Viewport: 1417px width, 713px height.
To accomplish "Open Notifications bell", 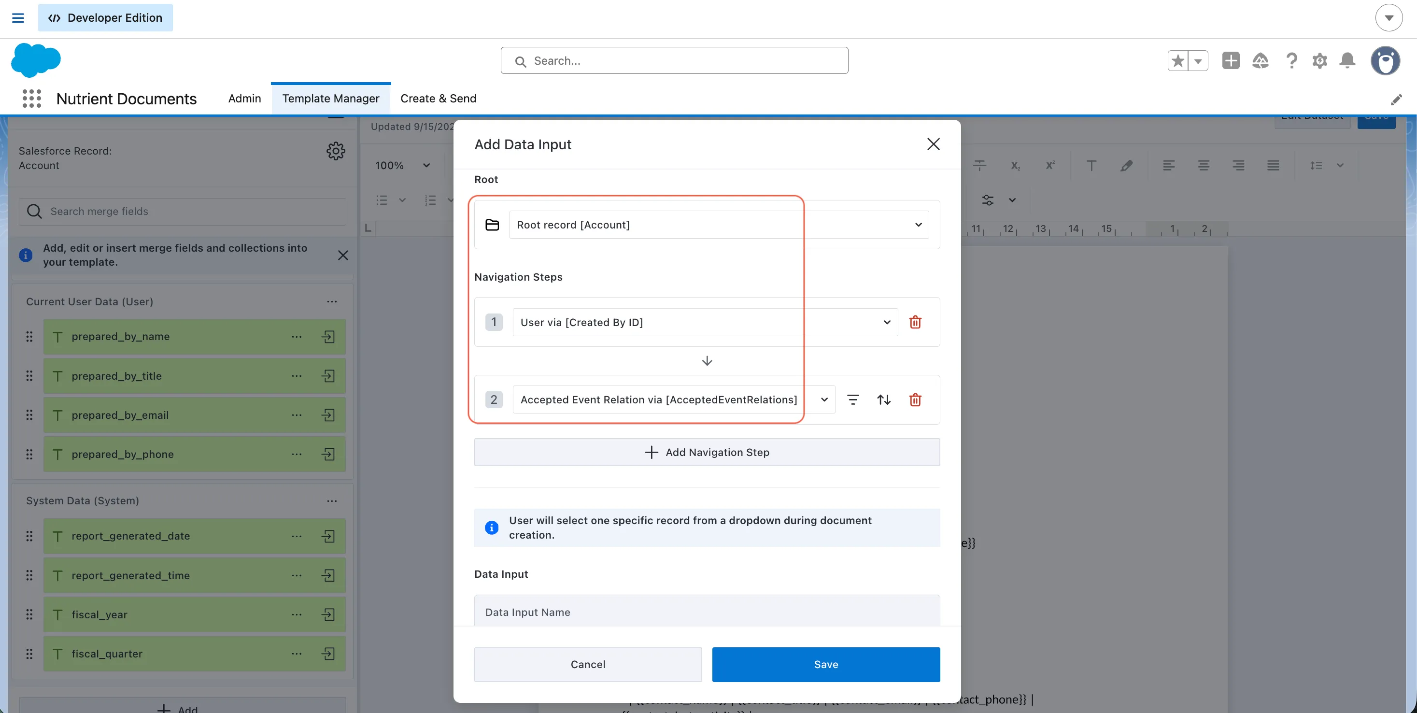I will [x=1347, y=60].
